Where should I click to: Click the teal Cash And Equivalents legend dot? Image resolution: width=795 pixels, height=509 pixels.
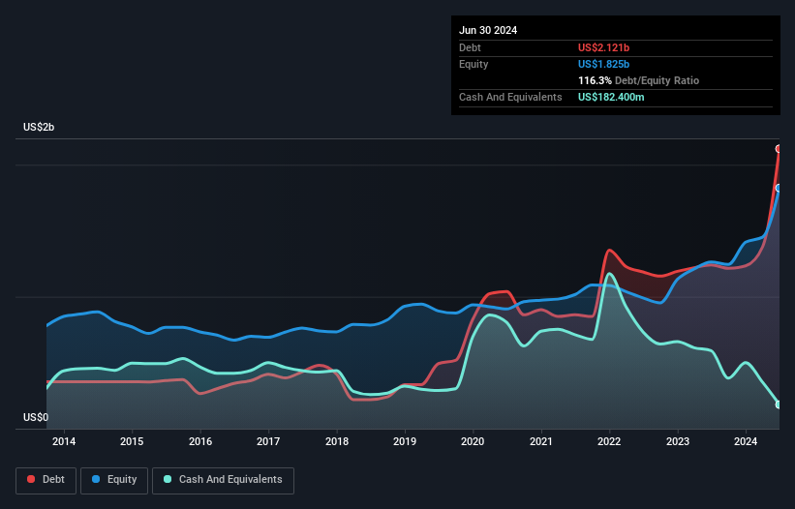168,479
